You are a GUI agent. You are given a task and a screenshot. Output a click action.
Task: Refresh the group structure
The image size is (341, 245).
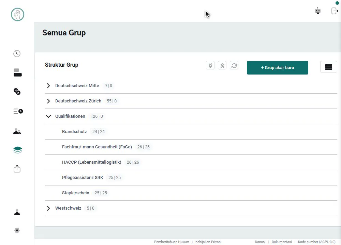[234, 65]
